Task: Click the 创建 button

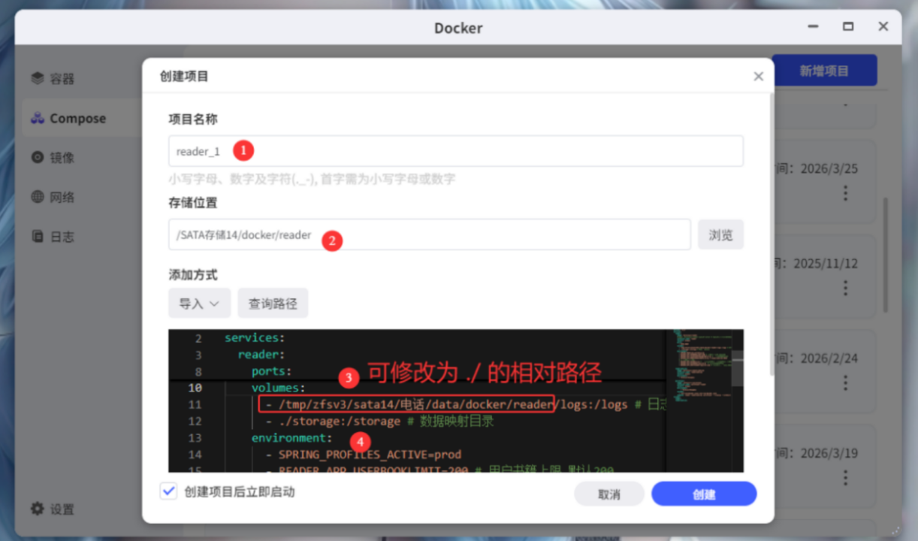Action: pos(703,494)
